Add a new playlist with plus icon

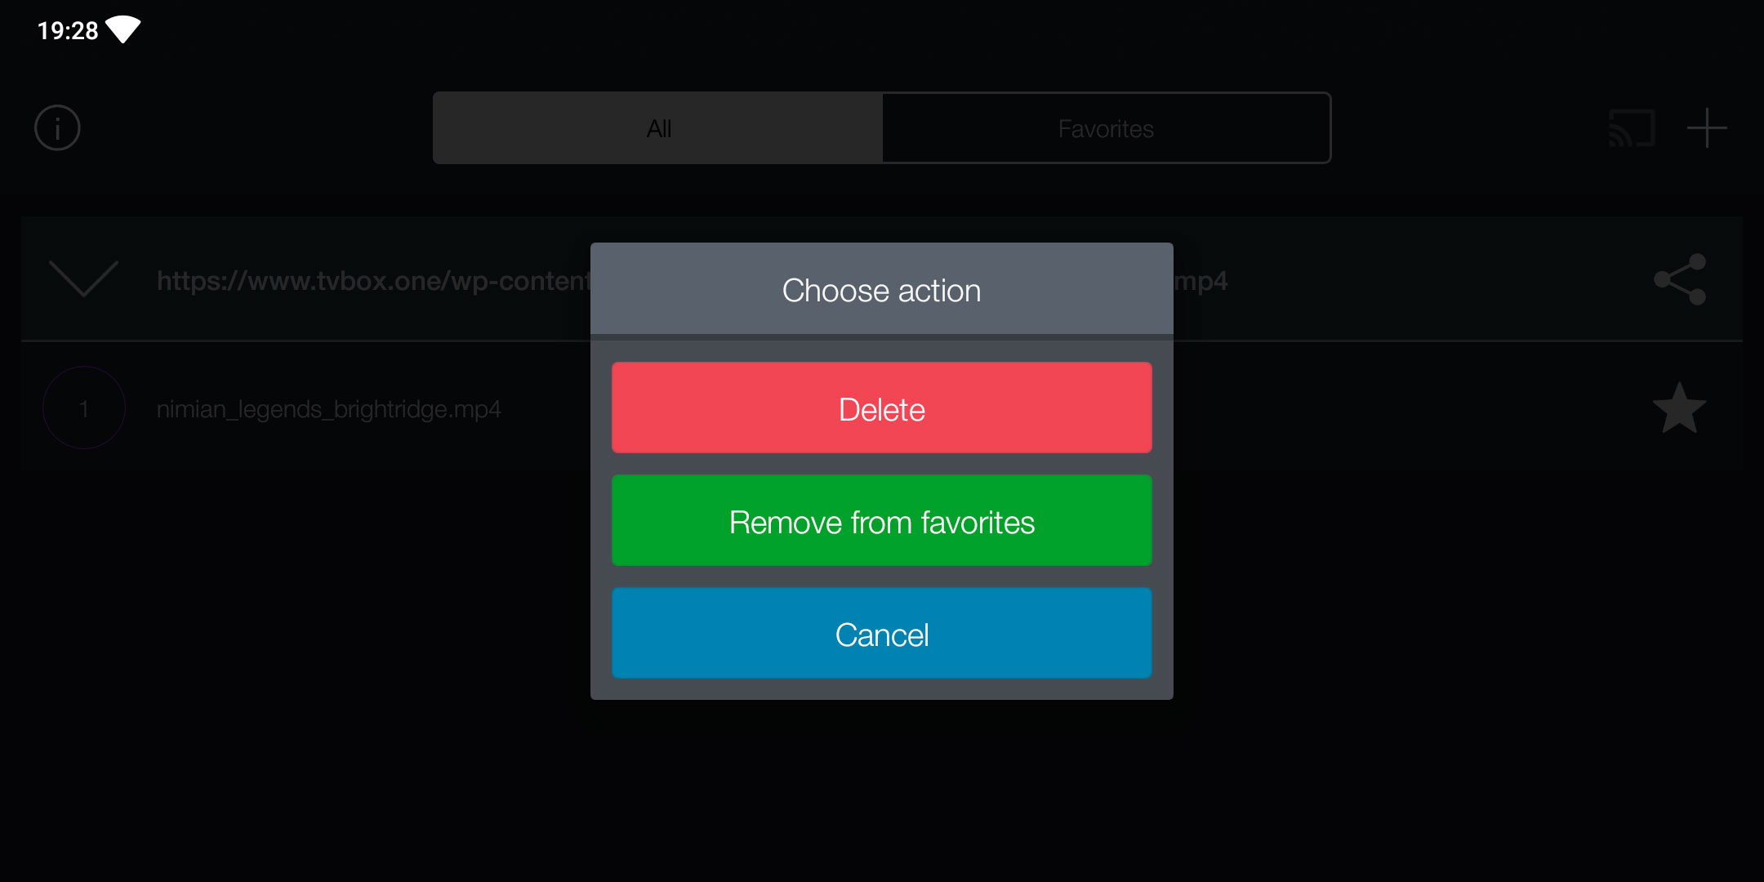pos(1707,128)
